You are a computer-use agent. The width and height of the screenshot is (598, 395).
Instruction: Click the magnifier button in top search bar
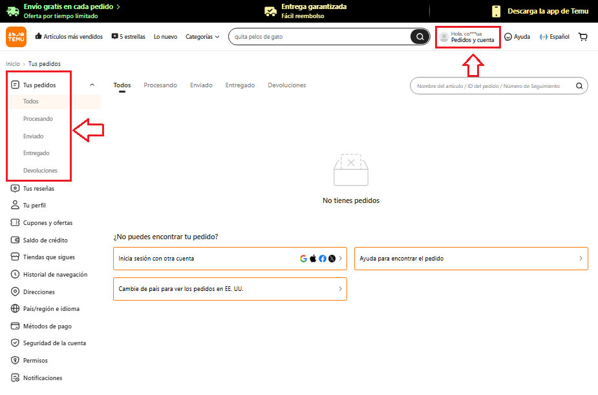click(x=420, y=37)
